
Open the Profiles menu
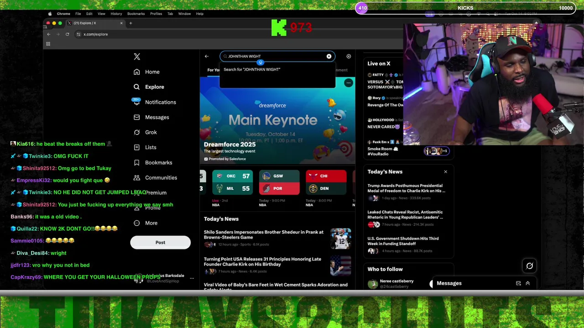pyautogui.click(x=156, y=14)
